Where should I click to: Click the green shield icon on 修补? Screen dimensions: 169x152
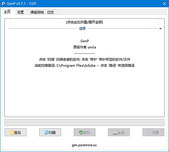click(x=81, y=133)
